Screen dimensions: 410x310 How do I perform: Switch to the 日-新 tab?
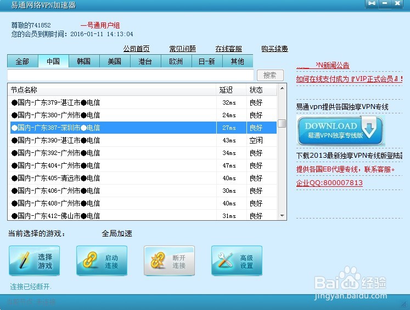207,61
